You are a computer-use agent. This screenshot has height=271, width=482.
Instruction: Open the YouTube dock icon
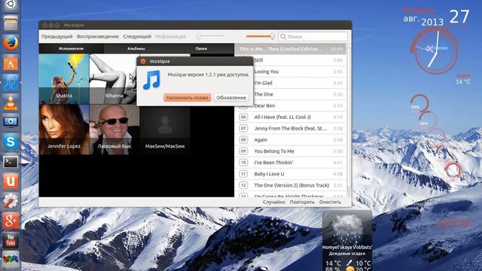point(11,241)
